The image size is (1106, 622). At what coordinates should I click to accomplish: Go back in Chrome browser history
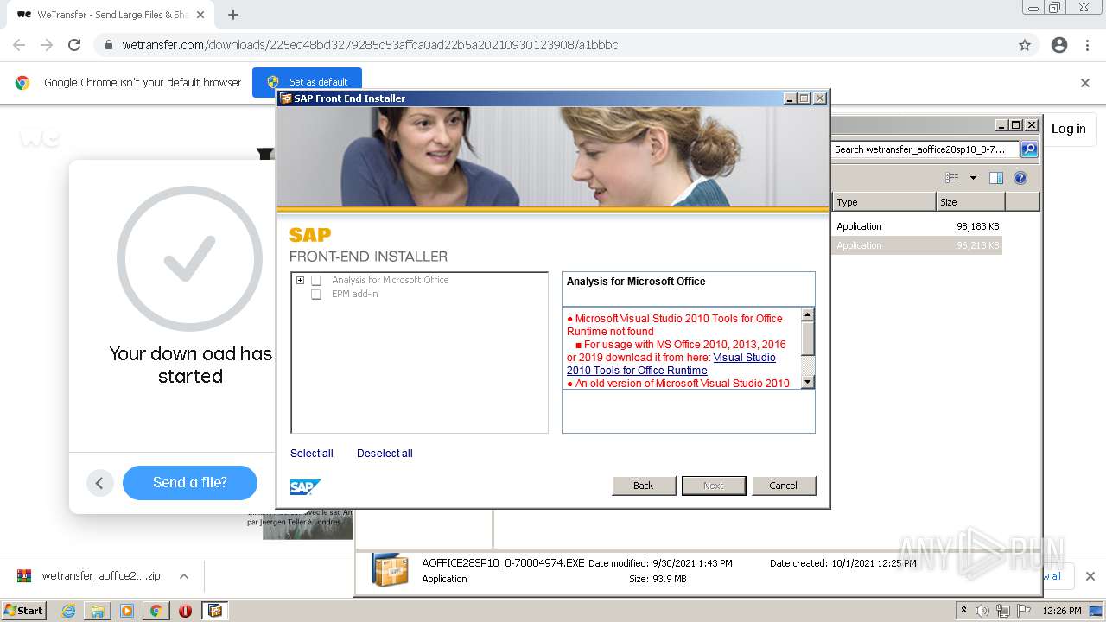[x=19, y=45]
